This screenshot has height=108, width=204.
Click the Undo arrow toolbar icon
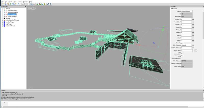tap(19, 4)
